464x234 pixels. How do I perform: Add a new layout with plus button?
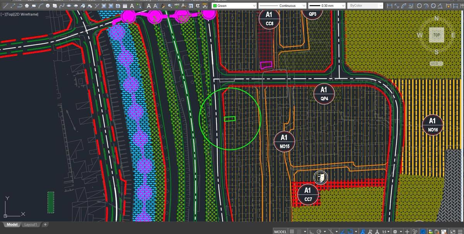click(x=45, y=224)
